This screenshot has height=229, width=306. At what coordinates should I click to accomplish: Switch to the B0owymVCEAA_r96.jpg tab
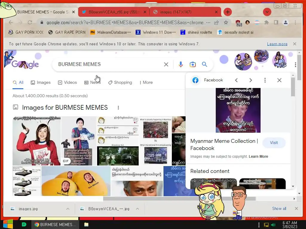[x=114, y=12]
